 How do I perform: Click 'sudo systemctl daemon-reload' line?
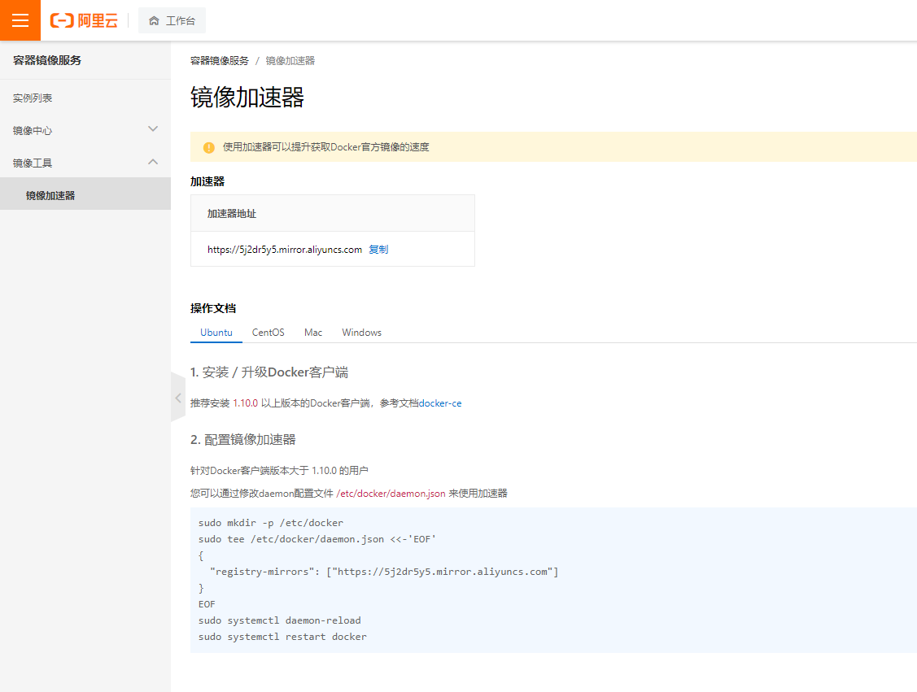(x=280, y=620)
